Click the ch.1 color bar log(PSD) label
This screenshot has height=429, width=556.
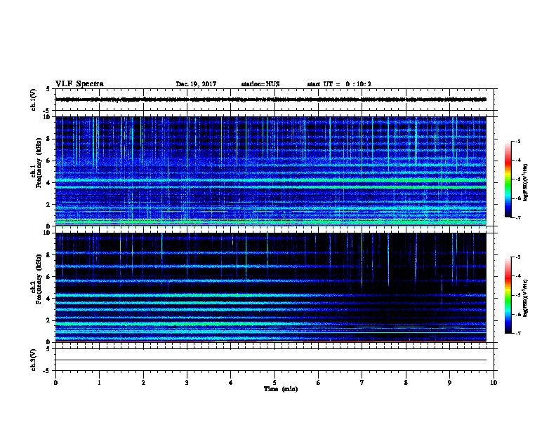(525, 182)
